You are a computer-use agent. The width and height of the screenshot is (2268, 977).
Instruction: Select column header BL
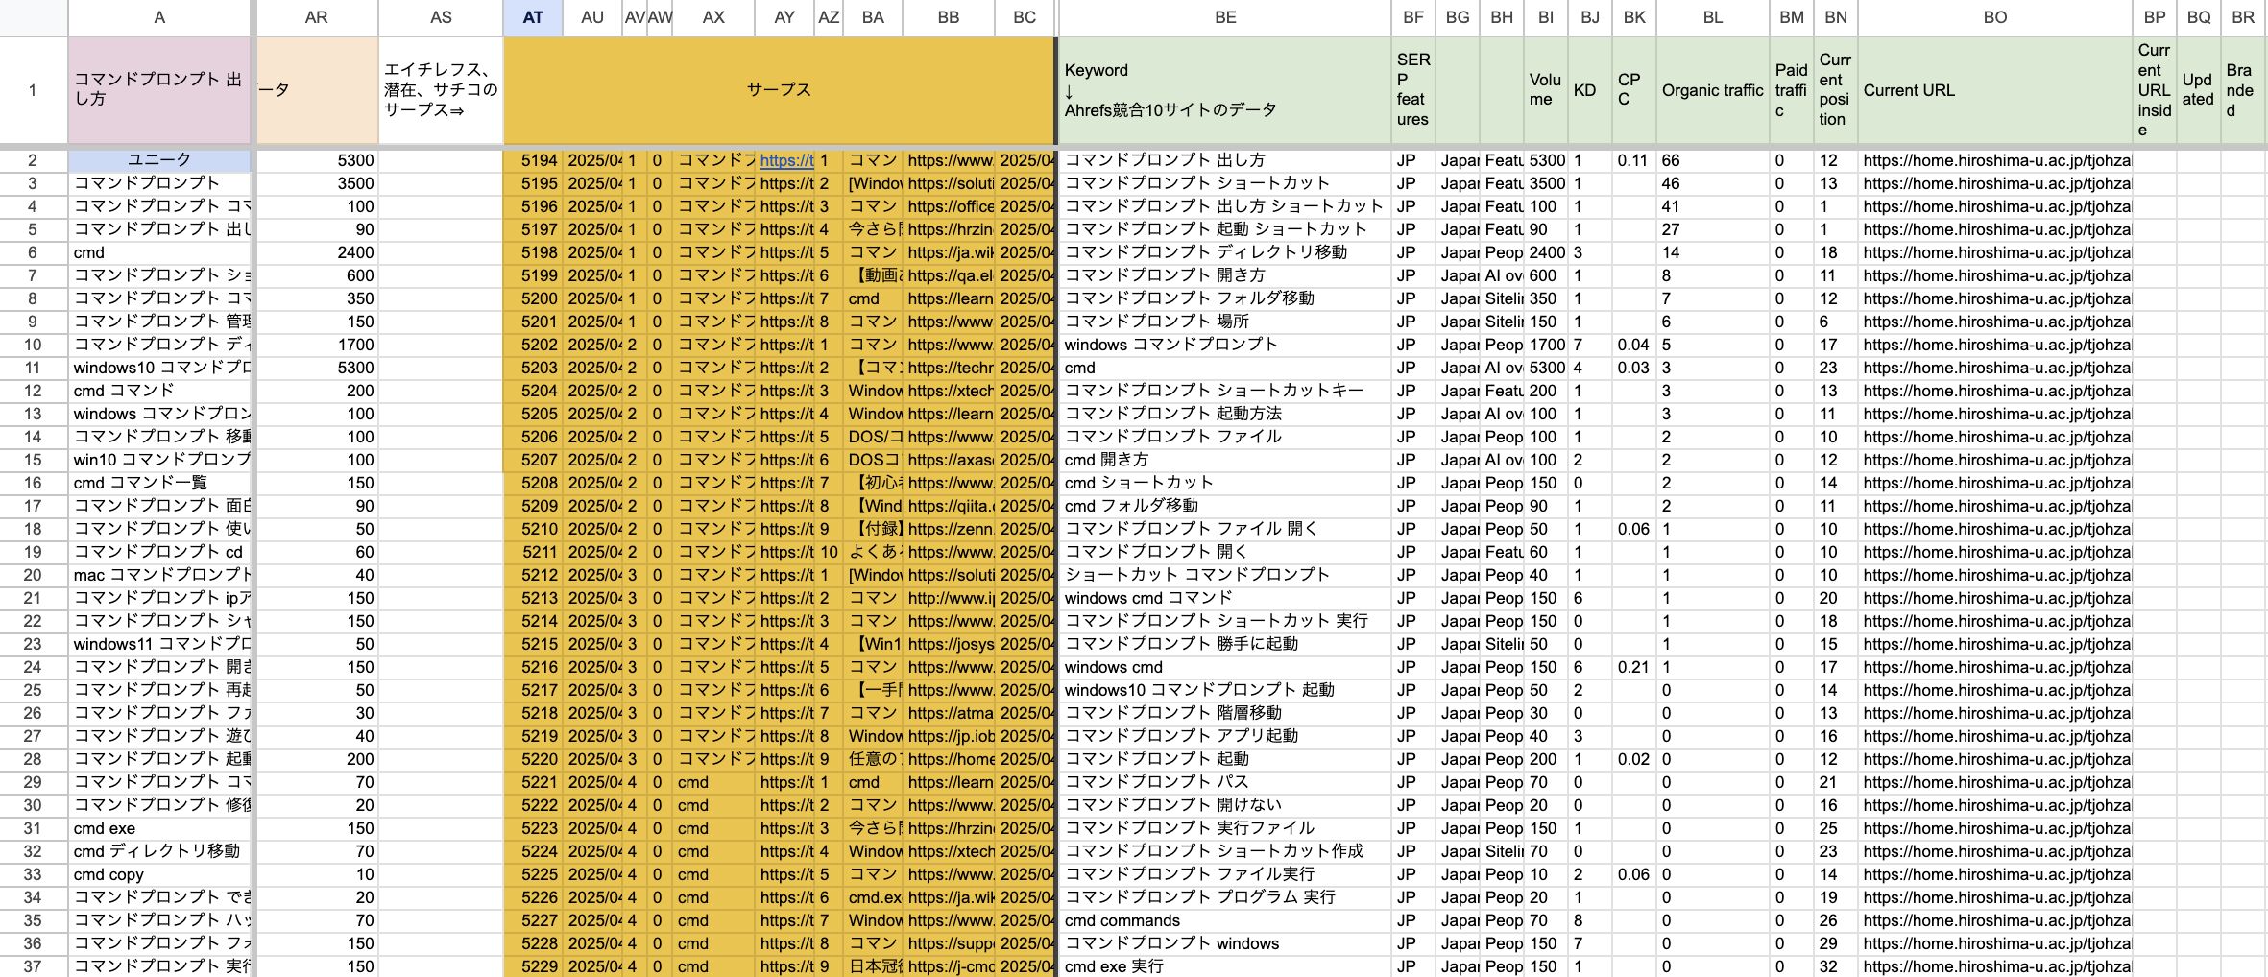1712,17
